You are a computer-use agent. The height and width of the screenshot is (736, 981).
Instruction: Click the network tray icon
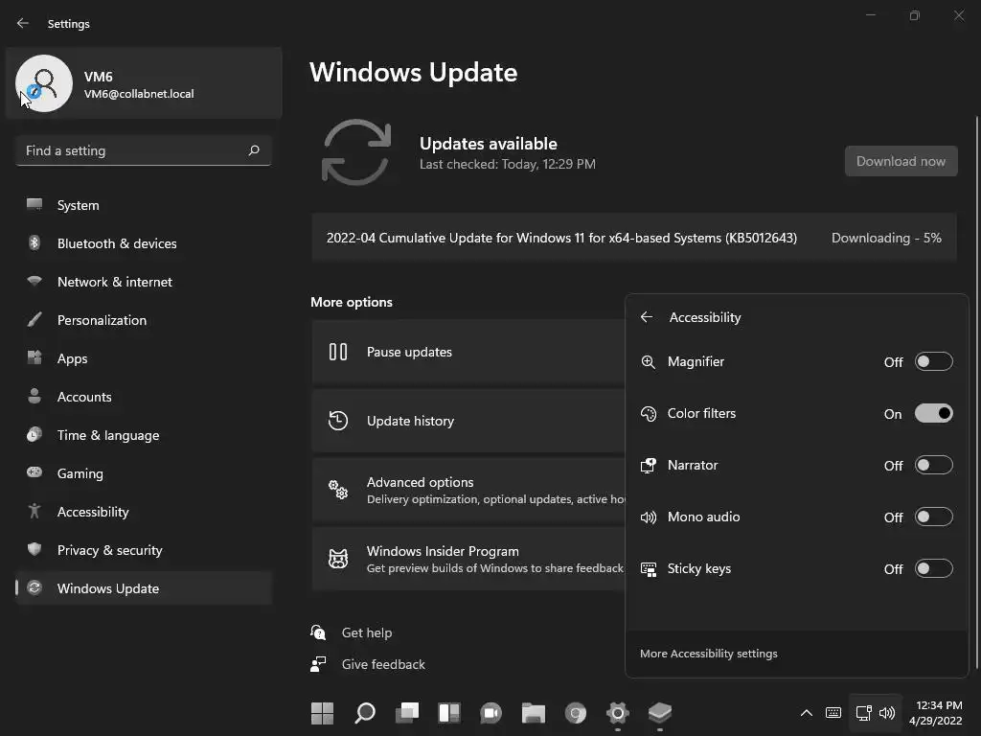click(863, 713)
